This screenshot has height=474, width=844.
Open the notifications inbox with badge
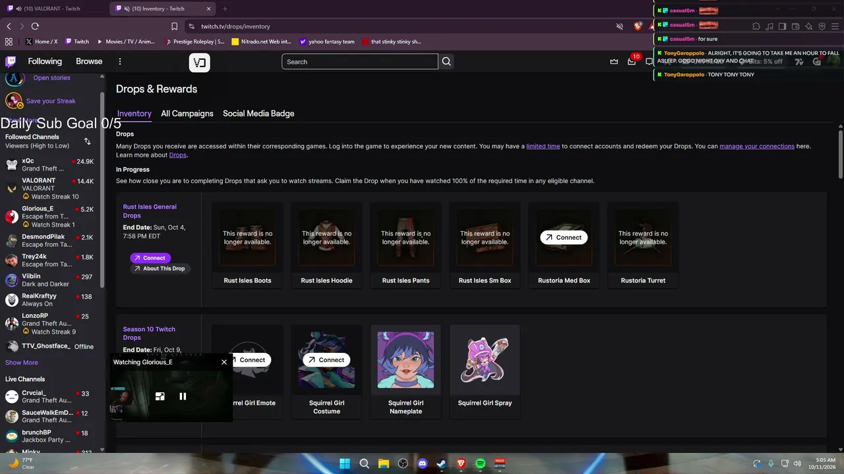click(x=632, y=61)
